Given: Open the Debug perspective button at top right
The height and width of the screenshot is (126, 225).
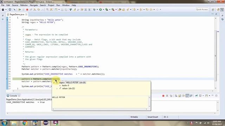Looking at the screenshot, I should coord(222,9).
